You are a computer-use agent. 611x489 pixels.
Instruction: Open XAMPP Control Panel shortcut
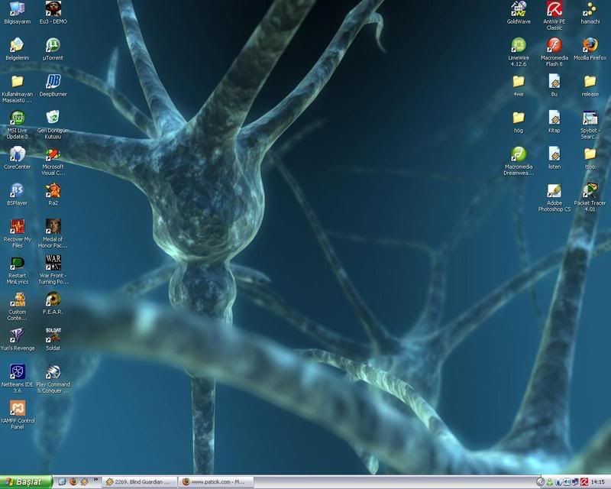click(17, 415)
